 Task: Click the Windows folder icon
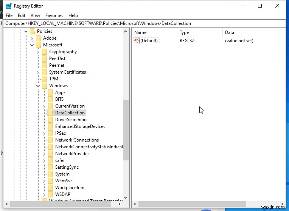coord(44,86)
